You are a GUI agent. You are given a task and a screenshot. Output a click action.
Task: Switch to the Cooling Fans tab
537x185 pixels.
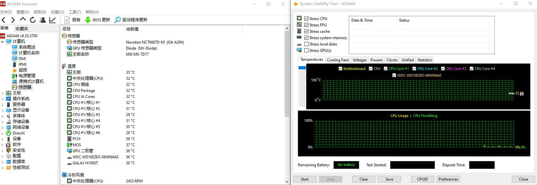338,60
